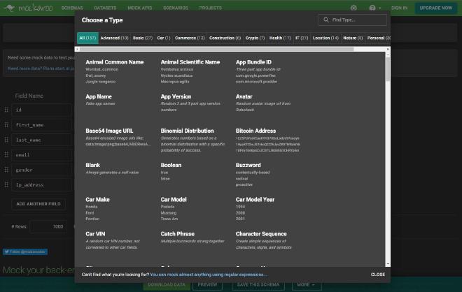
Task: Select the All (157) tab
Action: tap(87, 38)
